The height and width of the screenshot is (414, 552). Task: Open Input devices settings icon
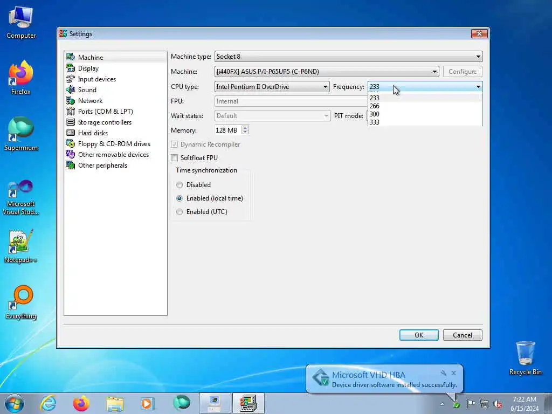click(x=71, y=79)
